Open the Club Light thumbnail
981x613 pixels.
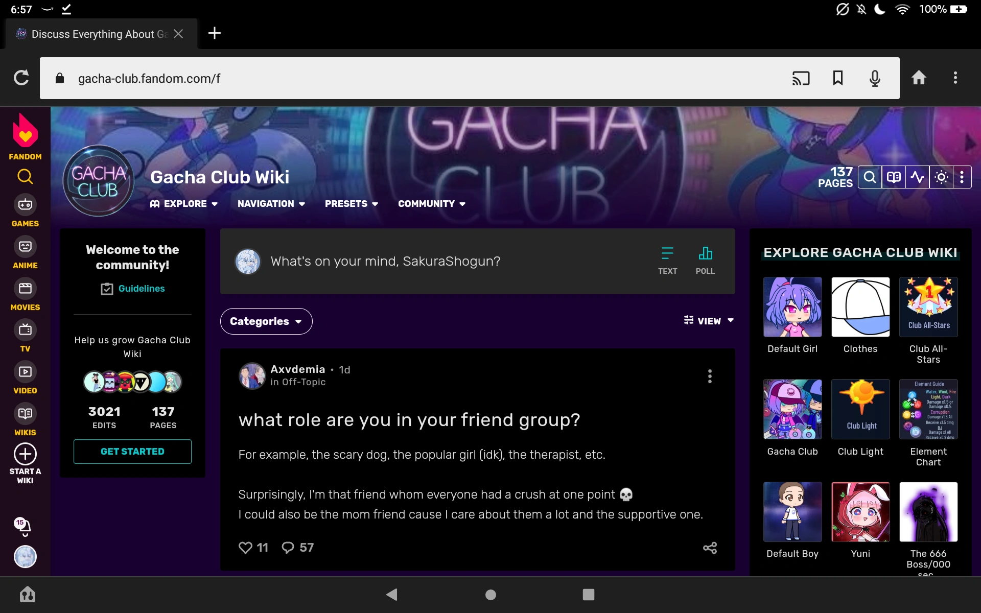pyautogui.click(x=860, y=409)
